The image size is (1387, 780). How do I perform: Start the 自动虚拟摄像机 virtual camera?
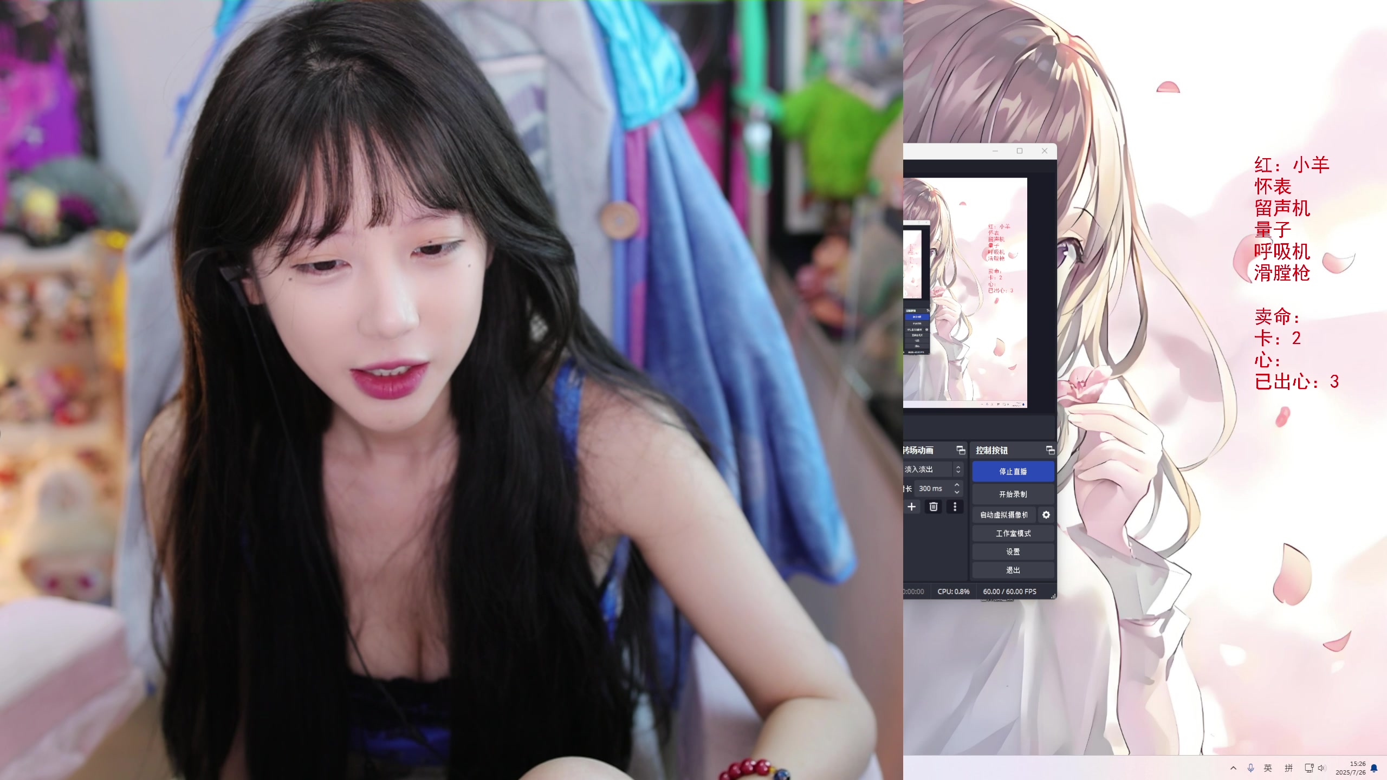click(1003, 515)
